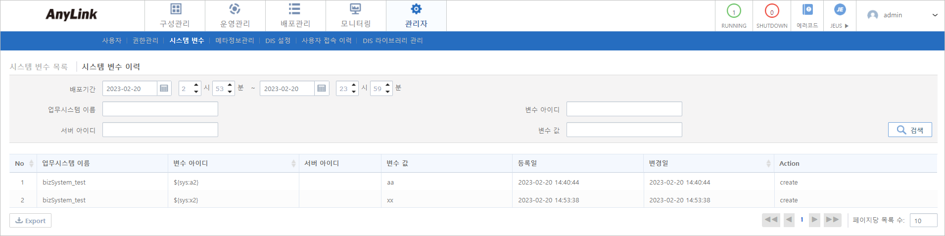The width and height of the screenshot is (945, 236).
Task: Open the end date calendar picker
Action: point(322,89)
